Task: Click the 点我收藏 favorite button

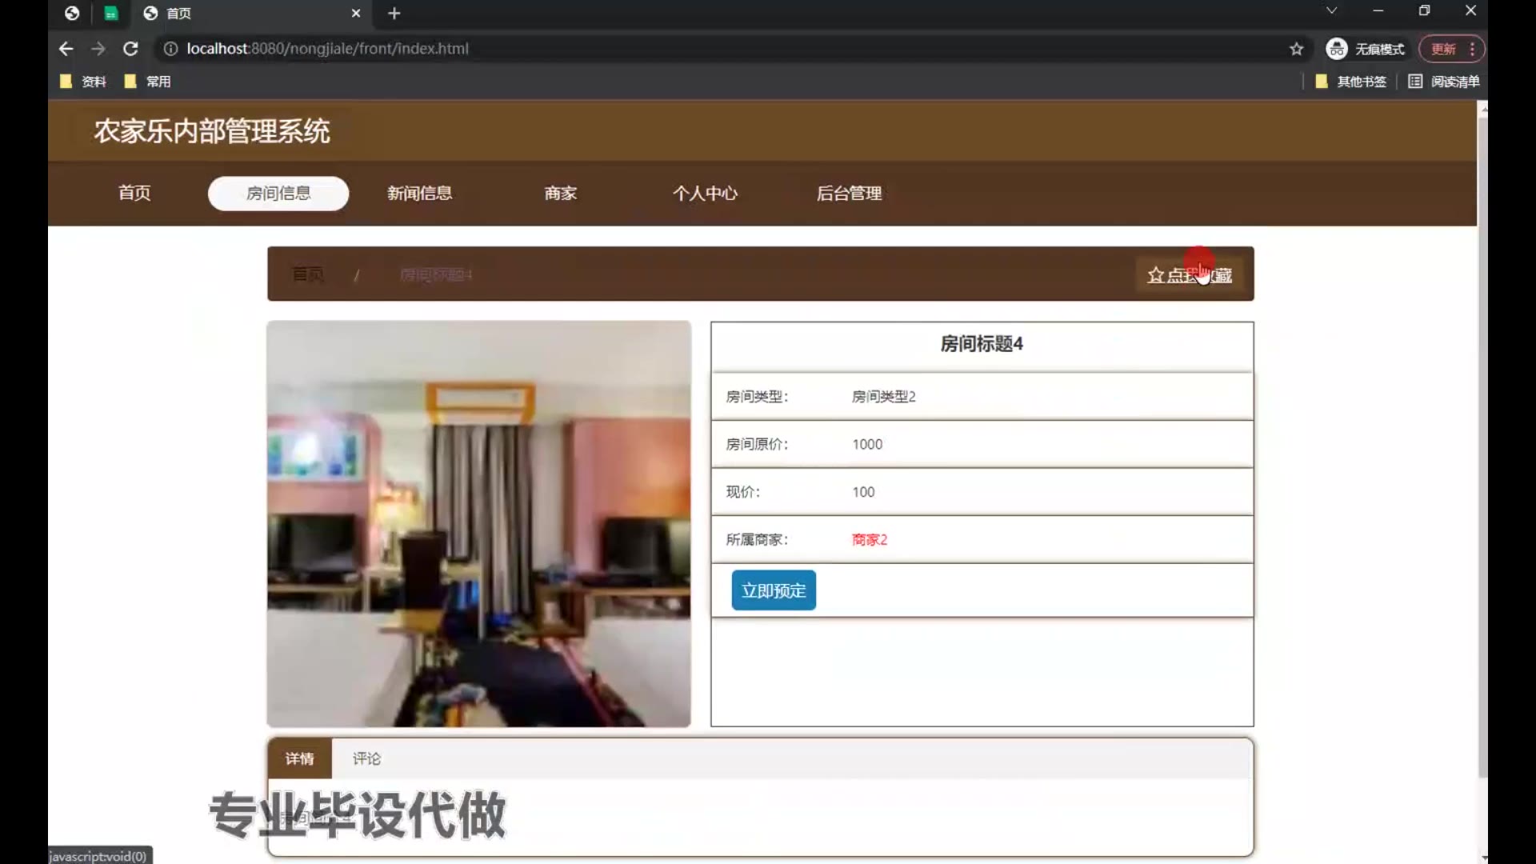Action: [x=1190, y=275]
